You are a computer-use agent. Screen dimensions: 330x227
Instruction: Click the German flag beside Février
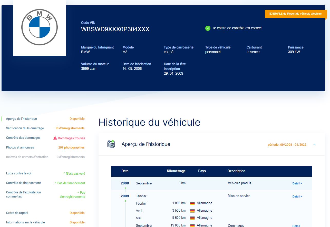click(192, 203)
